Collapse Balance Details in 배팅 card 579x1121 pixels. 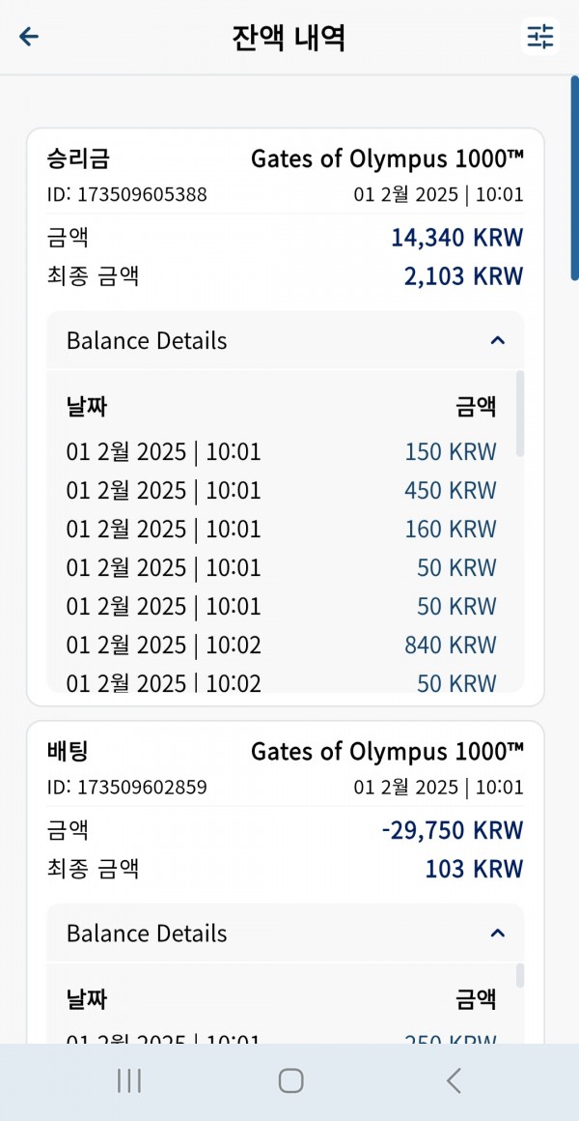(498, 933)
